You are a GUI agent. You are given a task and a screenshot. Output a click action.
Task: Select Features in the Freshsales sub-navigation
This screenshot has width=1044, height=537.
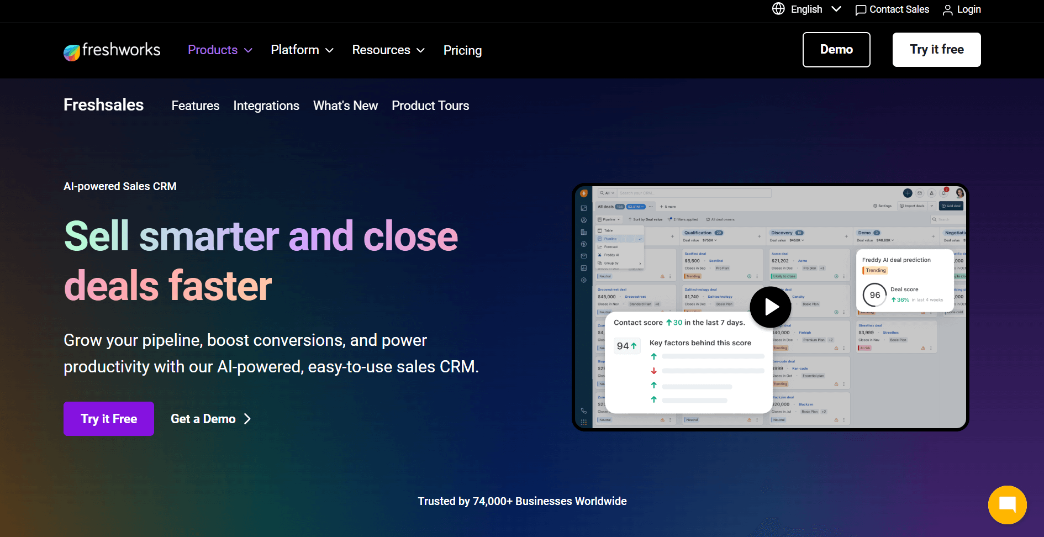[x=196, y=106]
